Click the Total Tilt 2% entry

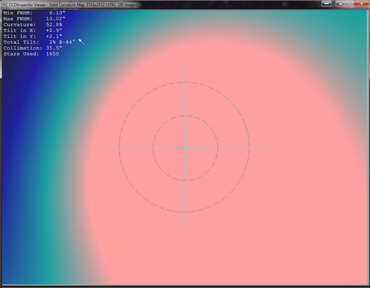pos(58,42)
